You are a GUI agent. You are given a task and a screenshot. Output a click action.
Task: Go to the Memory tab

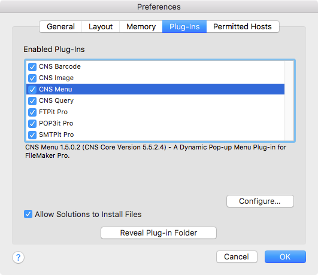click(141, 26)
